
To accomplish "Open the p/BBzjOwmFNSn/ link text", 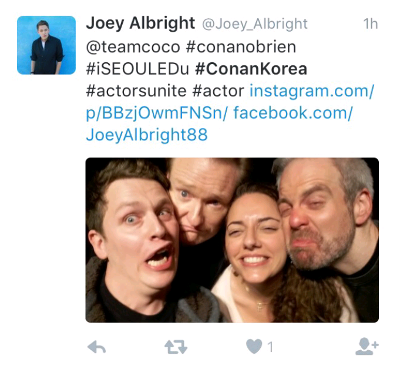I will click(x=156, y=113).
